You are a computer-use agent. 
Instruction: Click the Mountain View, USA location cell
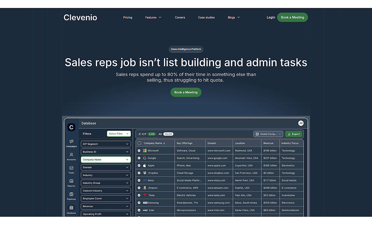click(246, 158)
